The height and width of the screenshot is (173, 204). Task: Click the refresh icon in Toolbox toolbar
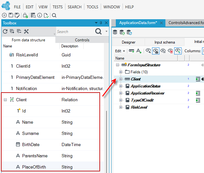5,31
